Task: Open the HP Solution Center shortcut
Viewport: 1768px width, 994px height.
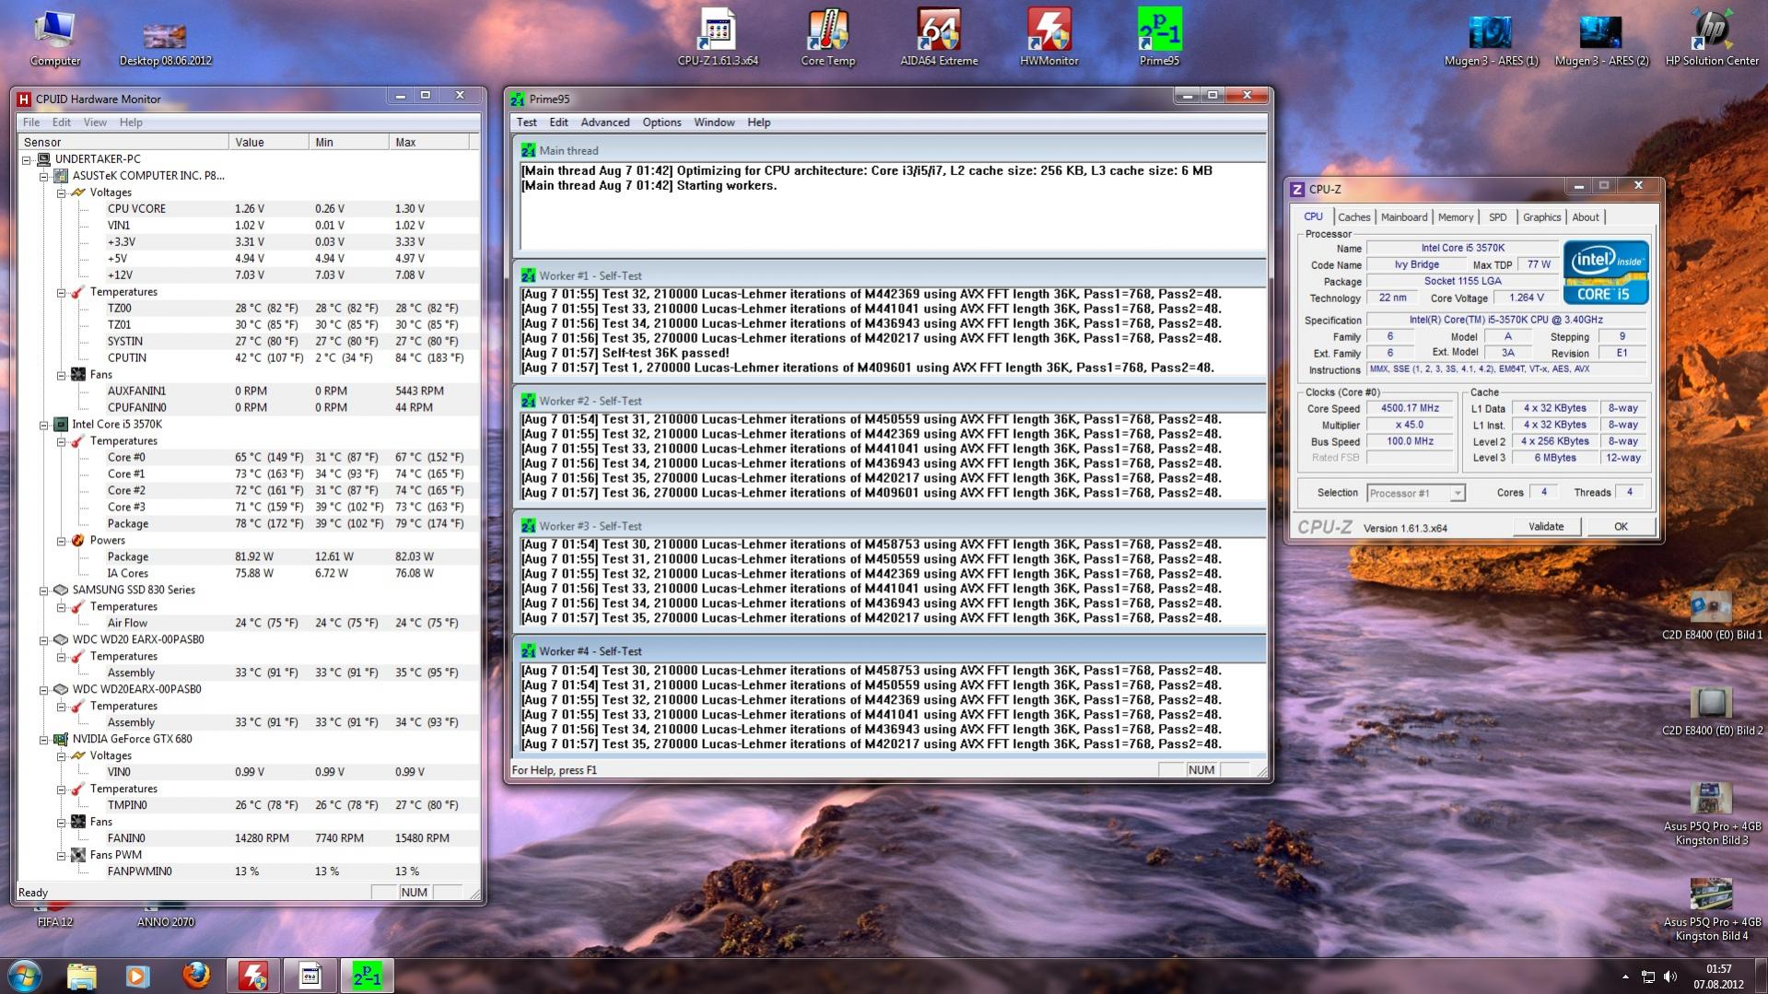Action: 1712,37
